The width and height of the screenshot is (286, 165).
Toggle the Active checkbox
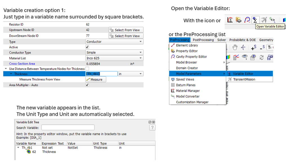click(87, 47)
